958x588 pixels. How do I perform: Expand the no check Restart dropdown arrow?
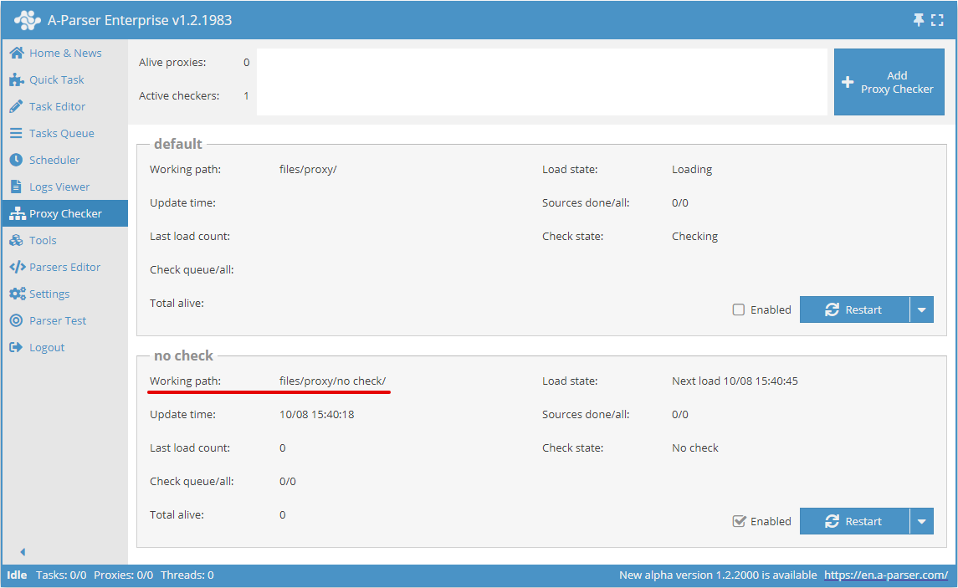pos(921,521)
